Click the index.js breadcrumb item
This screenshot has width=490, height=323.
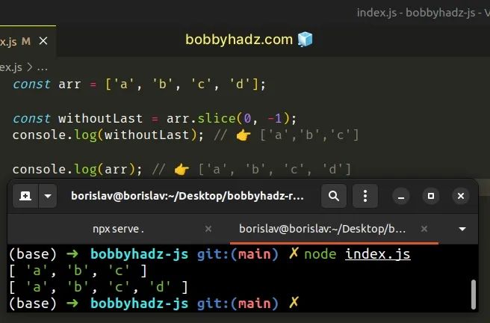click(x=11, y=67)
